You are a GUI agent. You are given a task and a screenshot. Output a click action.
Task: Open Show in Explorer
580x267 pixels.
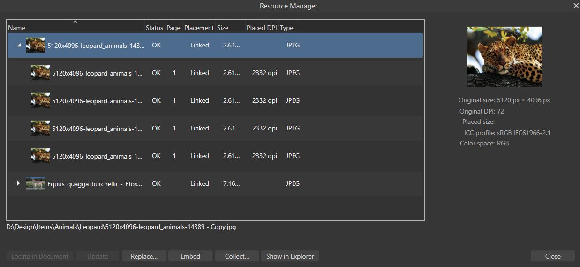[290, 256]
